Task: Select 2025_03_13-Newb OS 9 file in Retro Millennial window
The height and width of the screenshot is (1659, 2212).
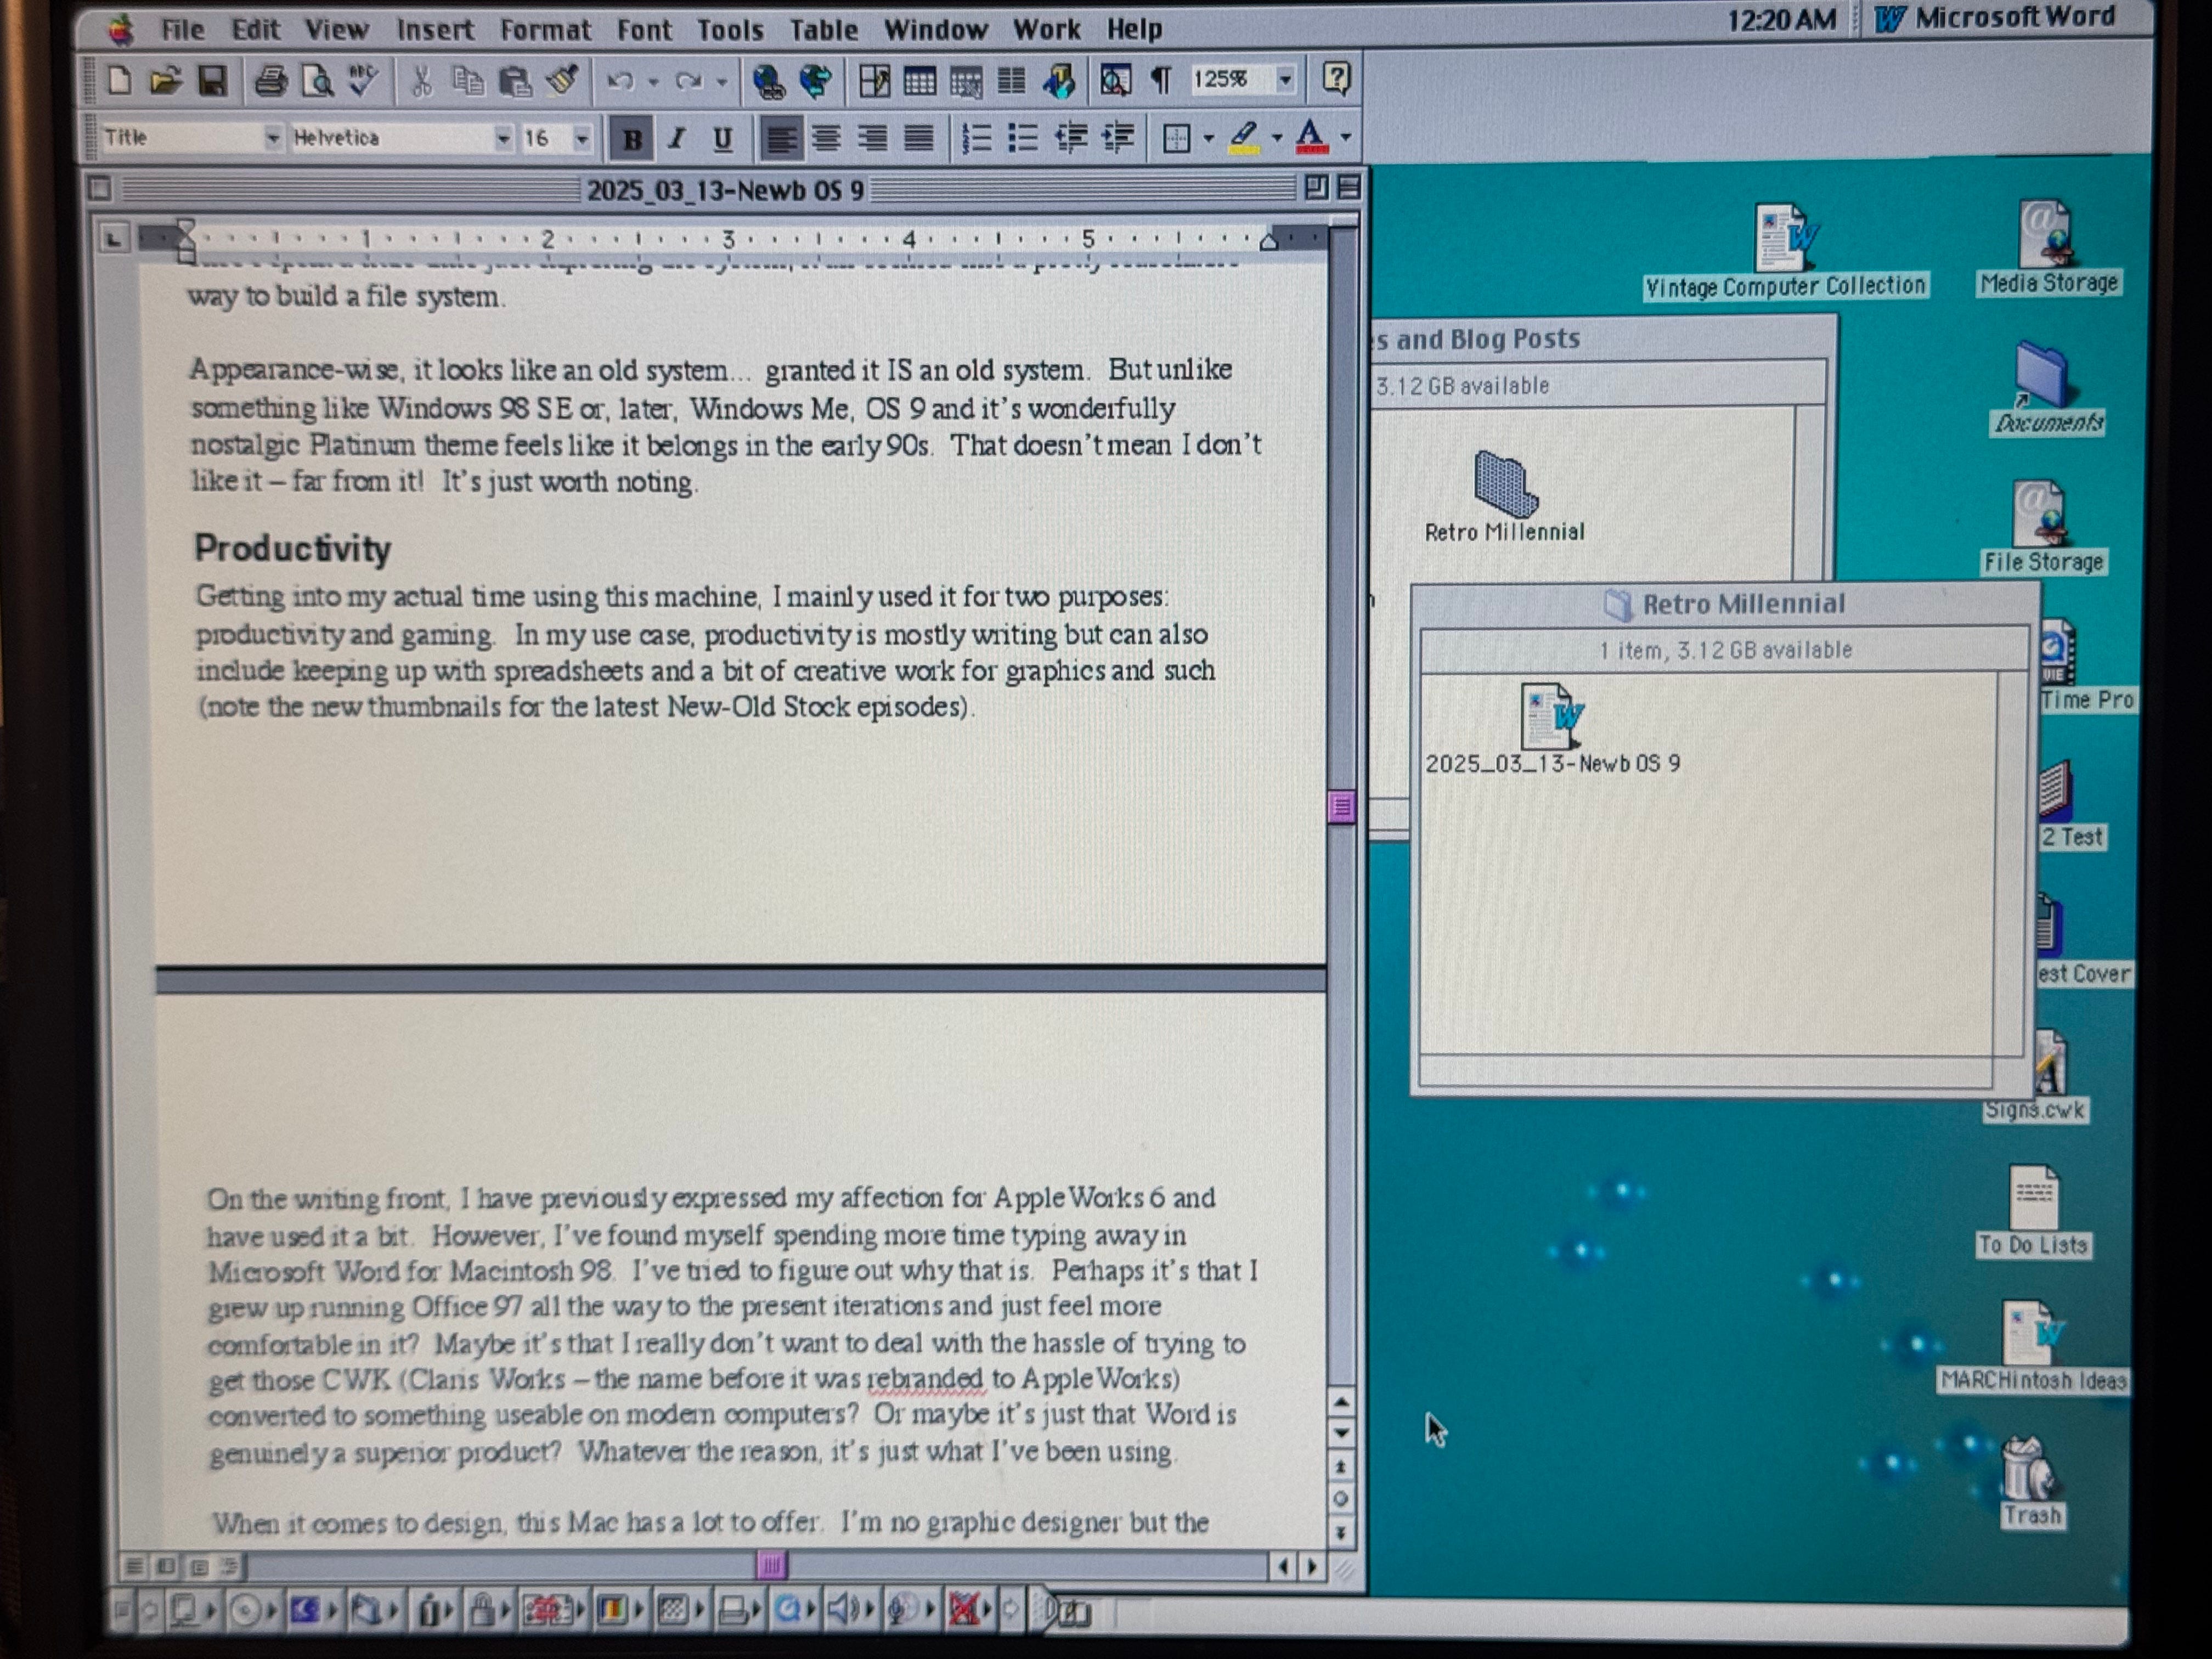Action: (1552, 731)
